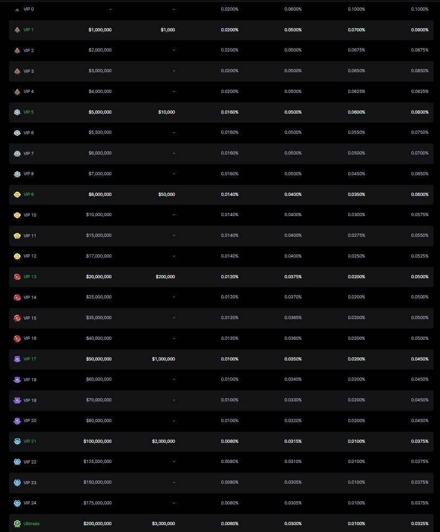
Task: Click the $60,000,000 volume for VIP 18
Action: (x=99, y=379)
